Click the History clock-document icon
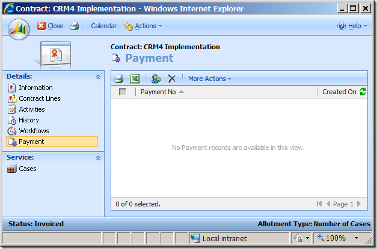 coord(12,120)
